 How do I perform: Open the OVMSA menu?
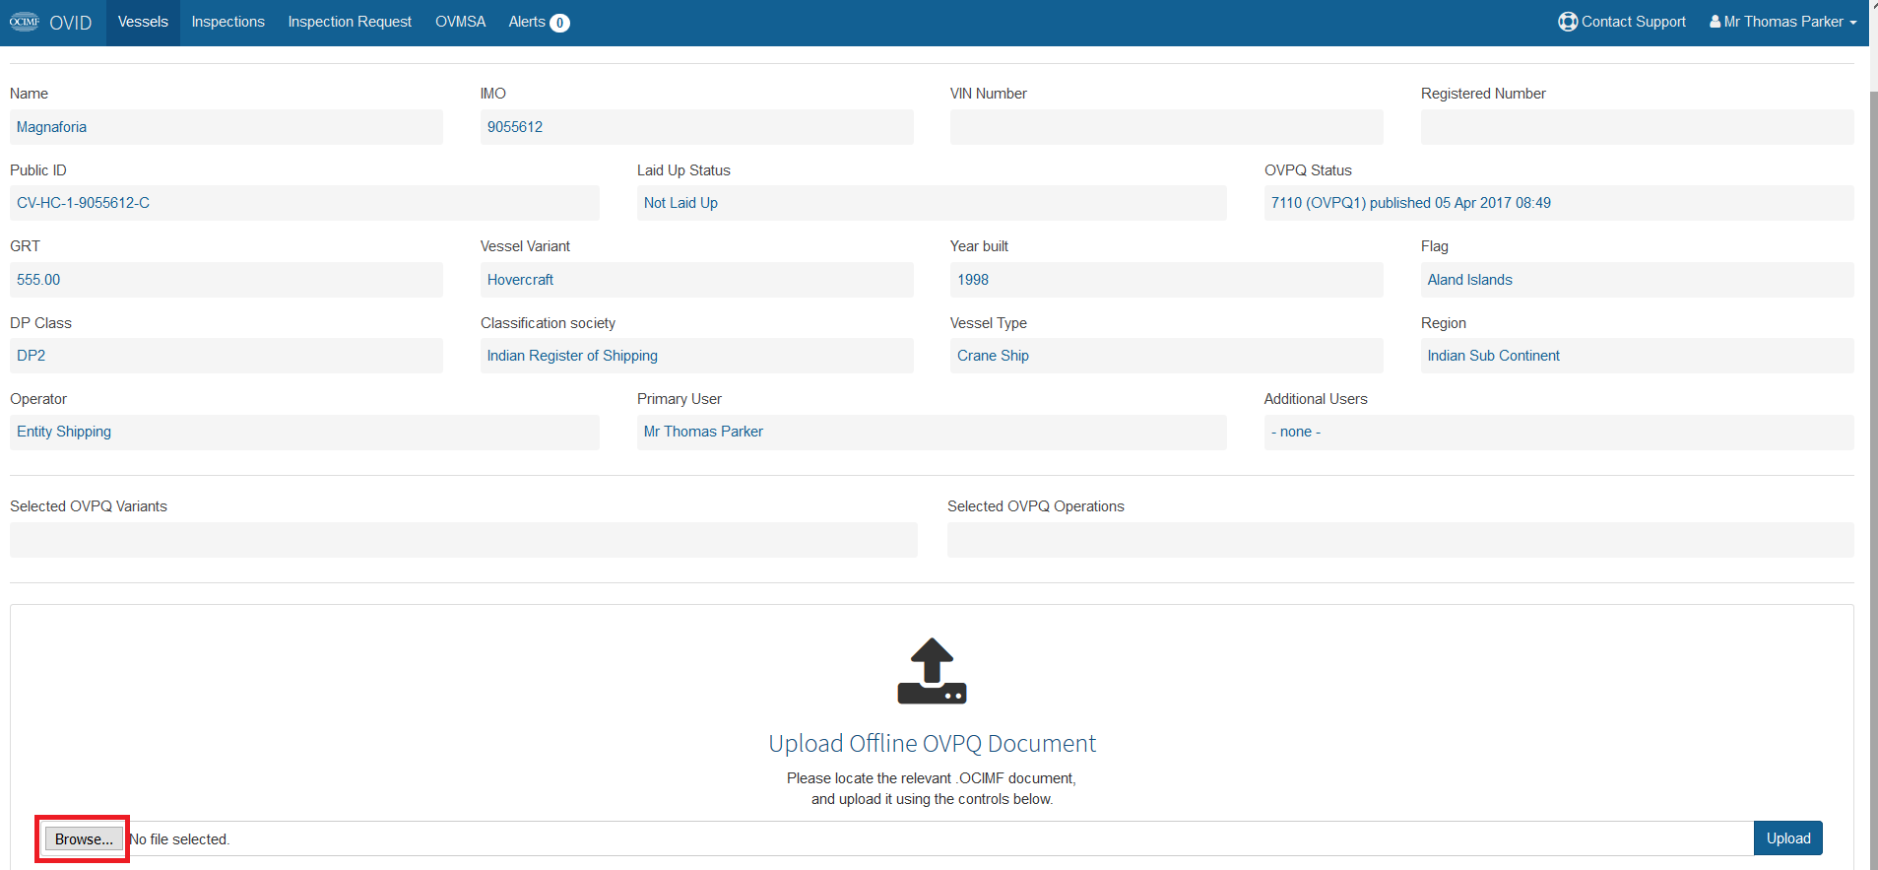click(x=460, y=22)
